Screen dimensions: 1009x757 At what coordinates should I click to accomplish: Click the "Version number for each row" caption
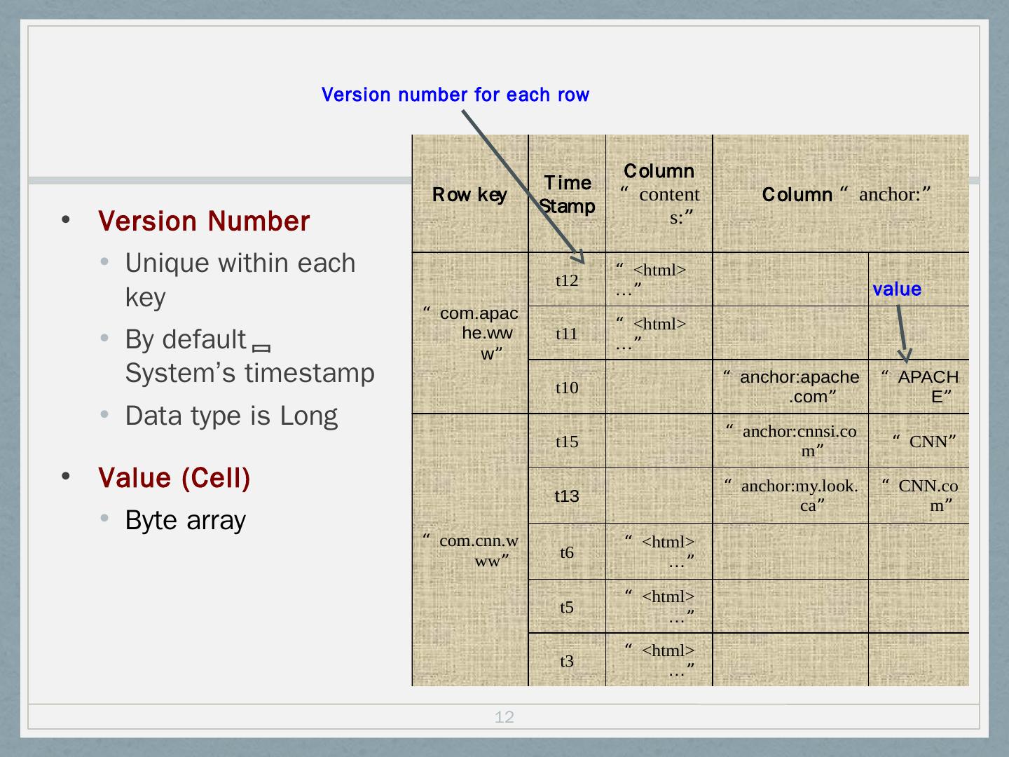(x=455, y=95)
